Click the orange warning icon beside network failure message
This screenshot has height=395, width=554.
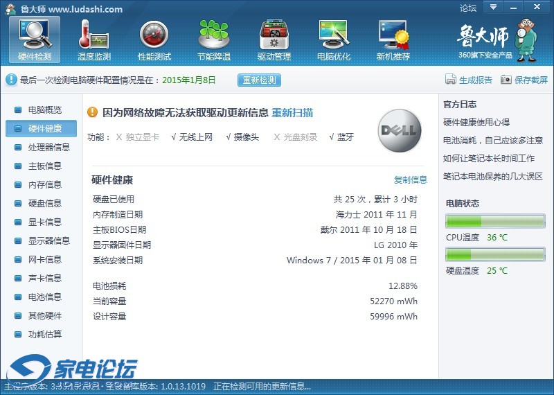tap(92, 112)
